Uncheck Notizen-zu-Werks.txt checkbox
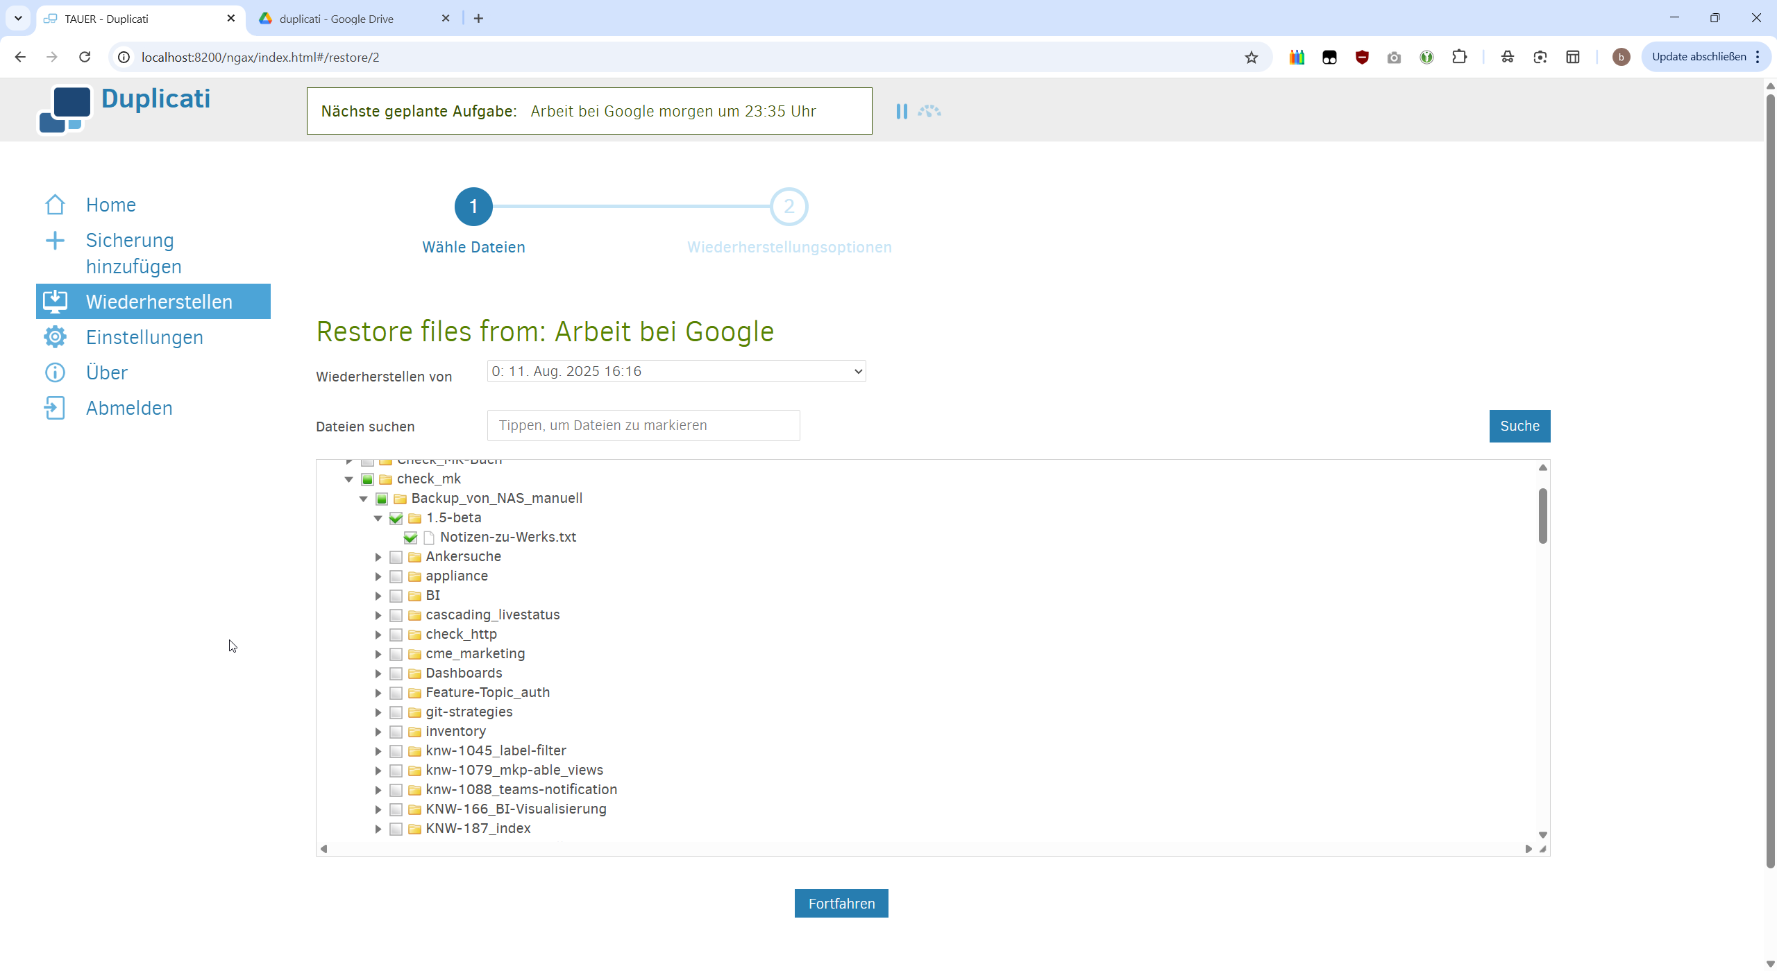 [x=410, y=538]
